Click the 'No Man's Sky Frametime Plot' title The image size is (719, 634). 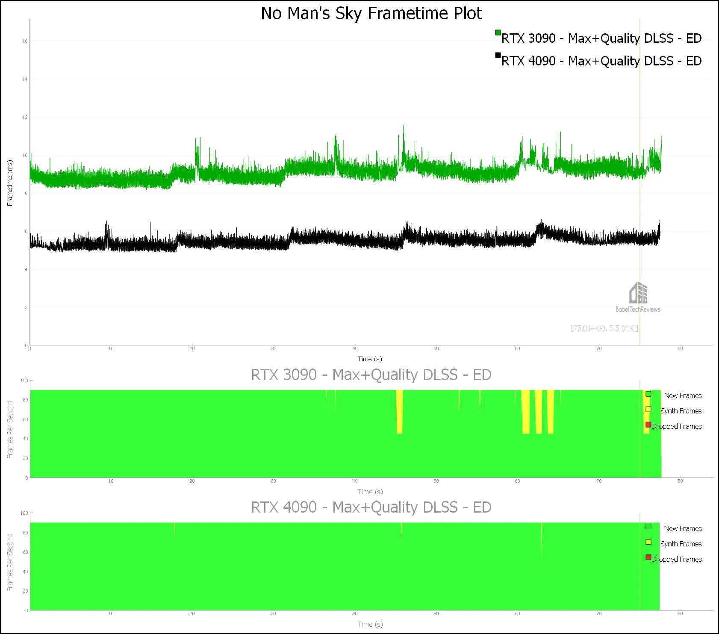pyautogui.click(x=371, y=14)
